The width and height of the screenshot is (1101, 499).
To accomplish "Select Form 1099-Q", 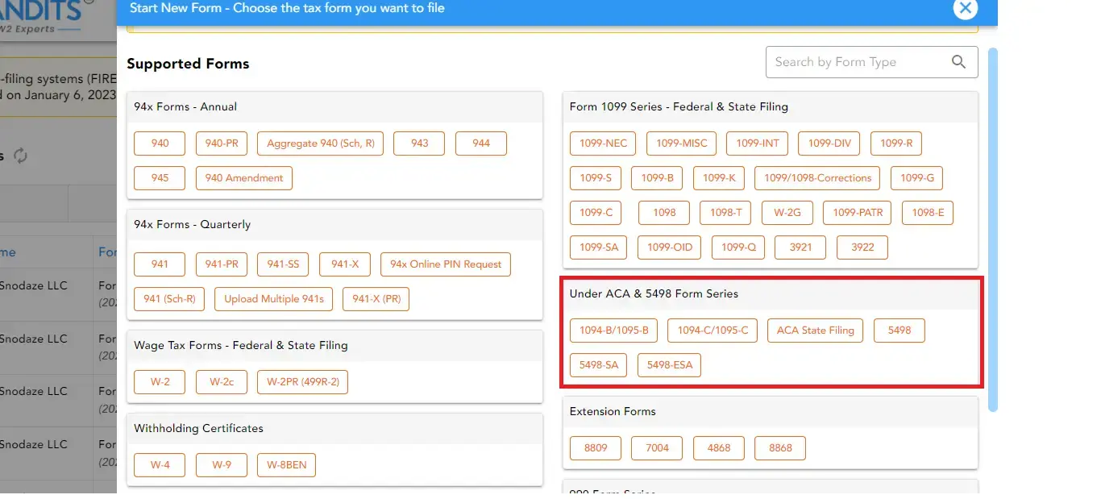I will (738, 247).
